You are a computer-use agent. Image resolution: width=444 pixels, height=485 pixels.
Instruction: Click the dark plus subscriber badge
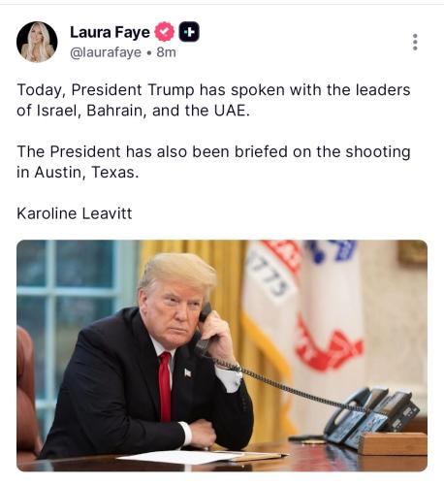(189, 32)
